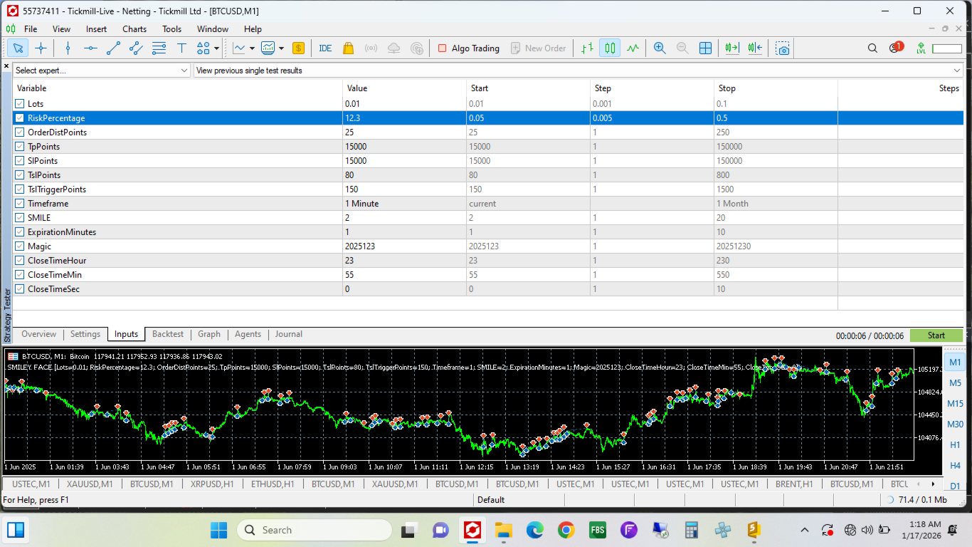The image size is (972, 547).
Task: Open the indicators list dropdown arrow
Action: click(x=252, y=48)
